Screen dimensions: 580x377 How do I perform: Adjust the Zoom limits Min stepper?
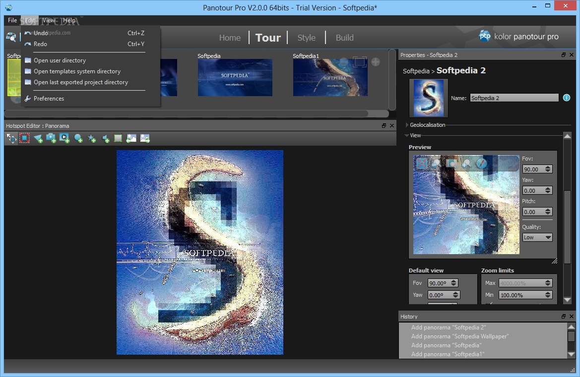pyautogui.click(x=548, y=295)
